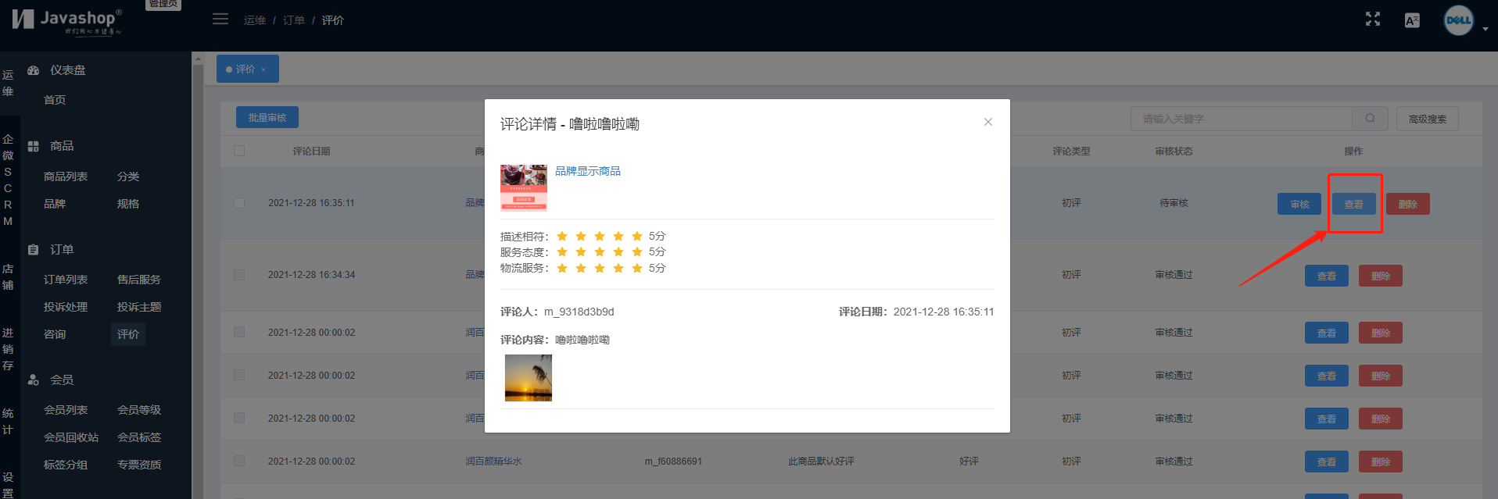
Task: Click 删除 on the 16:34:34 row
Action: 1381,276
